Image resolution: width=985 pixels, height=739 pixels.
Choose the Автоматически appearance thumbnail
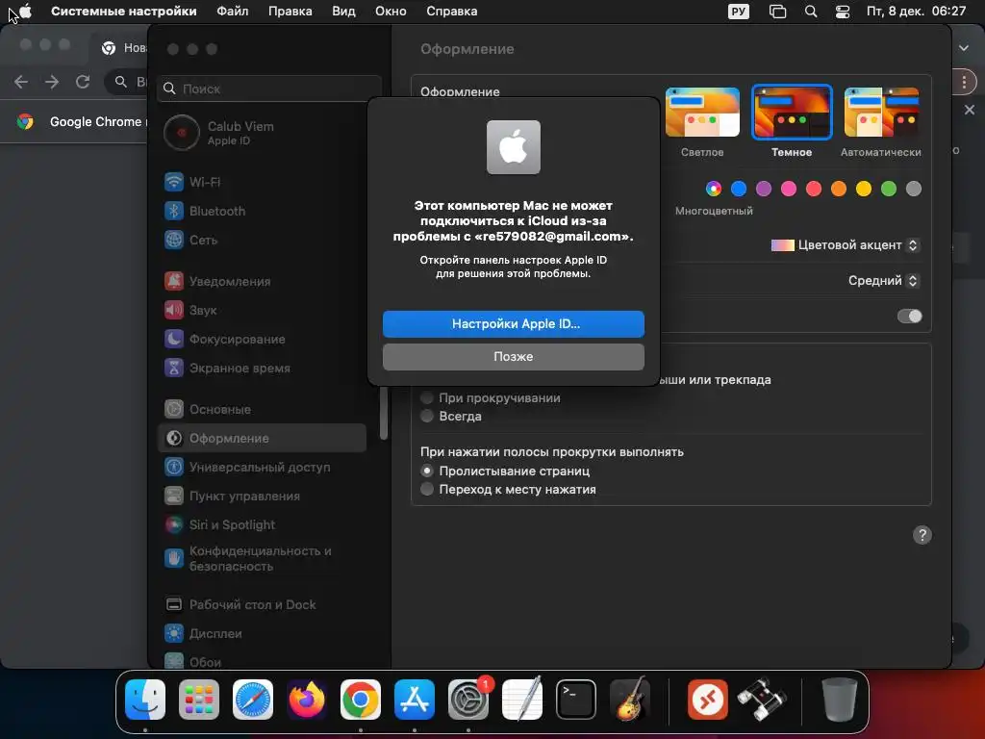[881, 112]
